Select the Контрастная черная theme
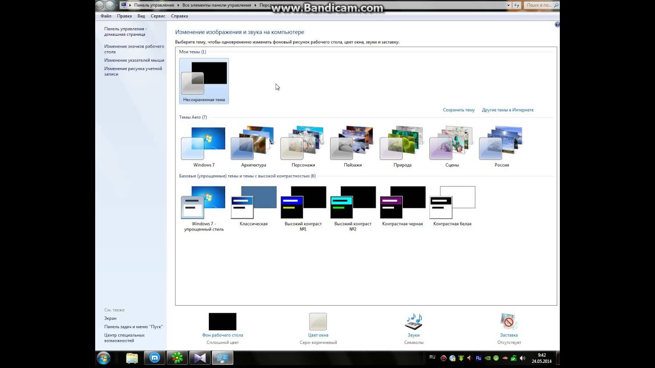The width and height of the screenshot is (655, 368). [x=402, y=206]
